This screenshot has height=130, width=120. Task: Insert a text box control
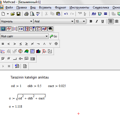coord(26,59)
